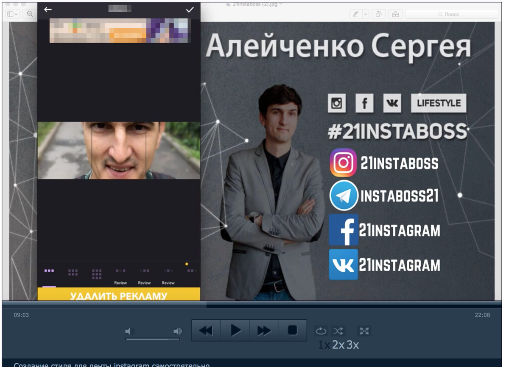Click the 21INSTAGRAM text beside VK logo
The width and height of the screenshot is (509, 367).
(399, 265)
